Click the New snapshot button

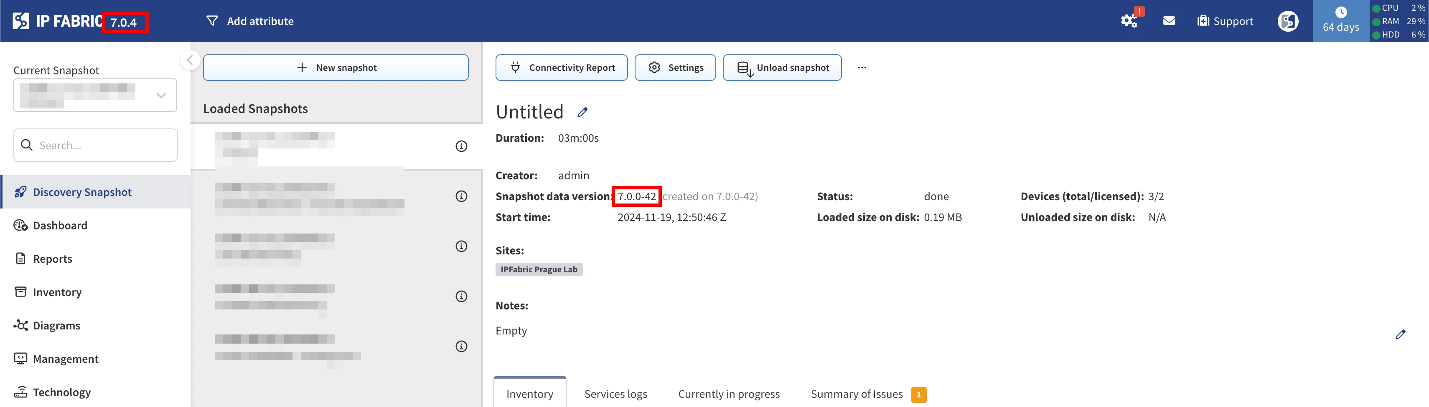336,68
